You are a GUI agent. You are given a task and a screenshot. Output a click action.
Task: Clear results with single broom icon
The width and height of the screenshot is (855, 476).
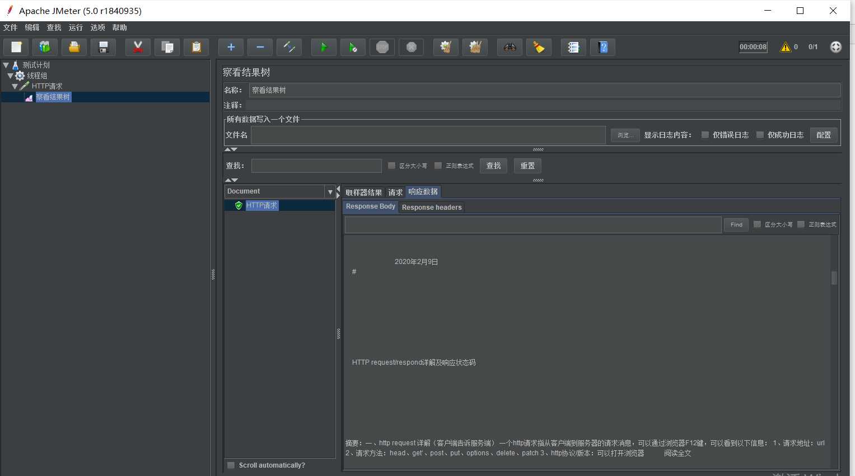coord(446,48)
